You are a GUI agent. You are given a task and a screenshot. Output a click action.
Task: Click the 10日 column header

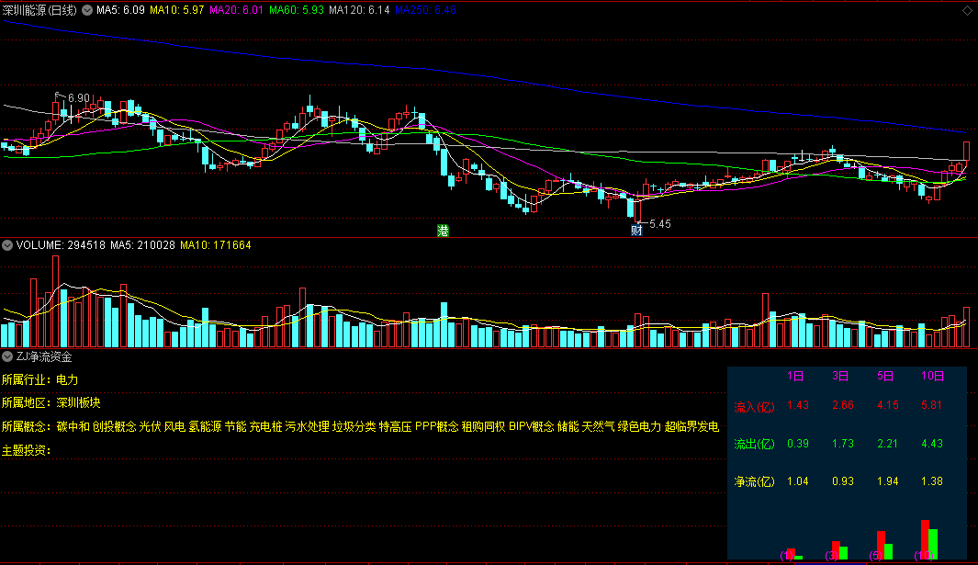tap(932, 376)
